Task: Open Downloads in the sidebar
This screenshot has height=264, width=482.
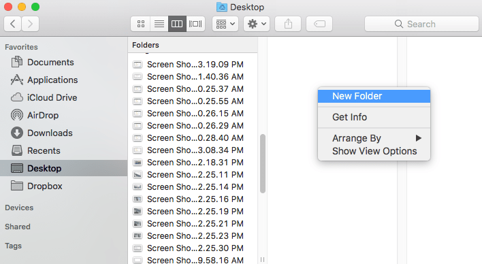Action: click(63, 133)
